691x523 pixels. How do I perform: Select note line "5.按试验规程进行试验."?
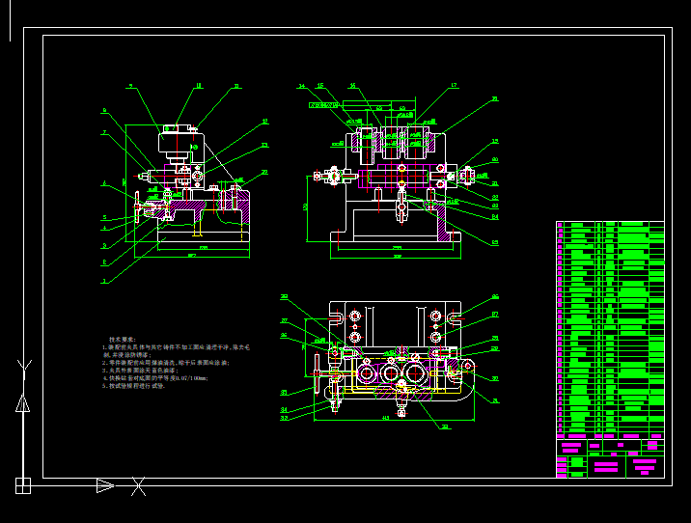click(x=134, y=386)
